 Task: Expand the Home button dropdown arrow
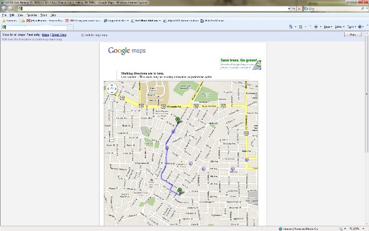pos(296,27)
